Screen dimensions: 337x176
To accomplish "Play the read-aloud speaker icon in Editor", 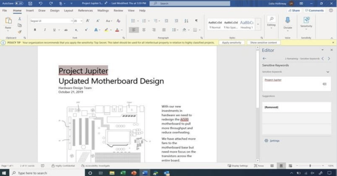I will 324,84.
